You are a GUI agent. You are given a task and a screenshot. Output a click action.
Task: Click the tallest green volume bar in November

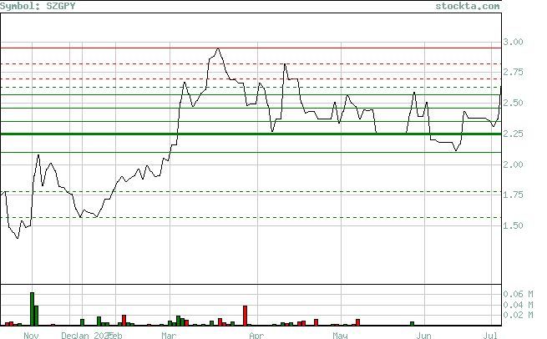pos(32,309)
